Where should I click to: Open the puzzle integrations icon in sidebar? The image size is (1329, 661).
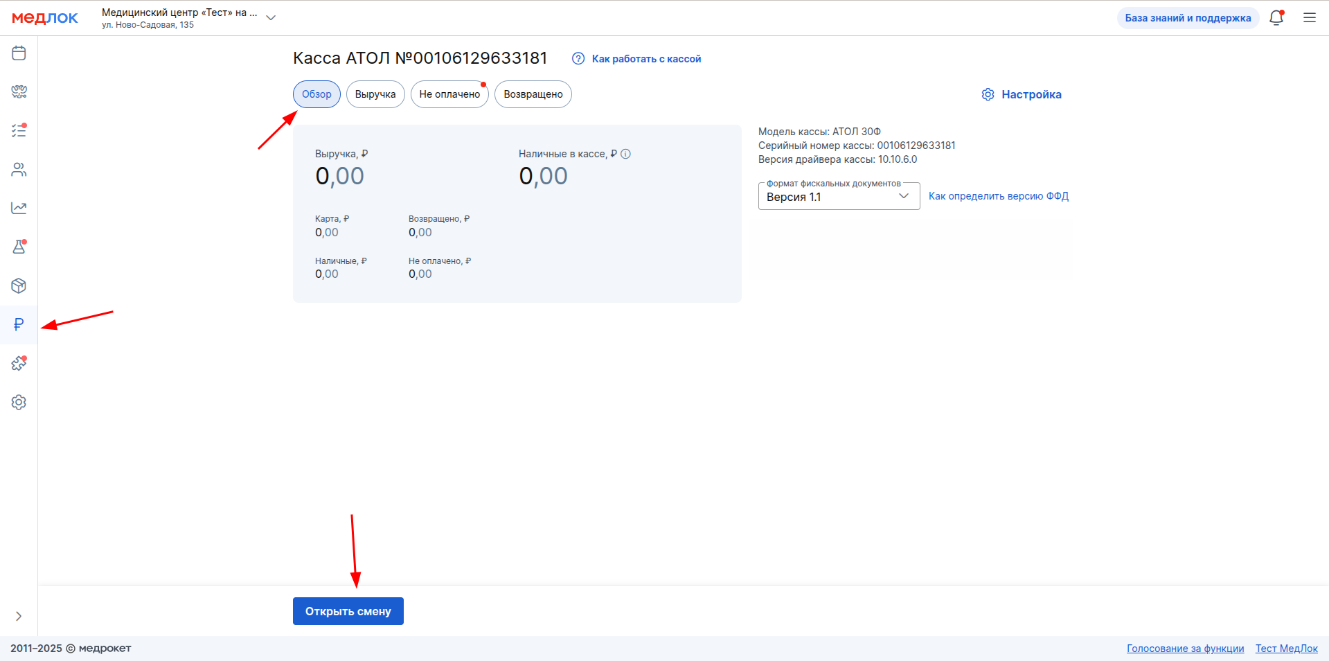pyautogui.click(x=19, y=363)
